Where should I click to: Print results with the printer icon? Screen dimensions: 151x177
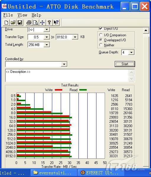pyautogui.click(x=29, y=22)
